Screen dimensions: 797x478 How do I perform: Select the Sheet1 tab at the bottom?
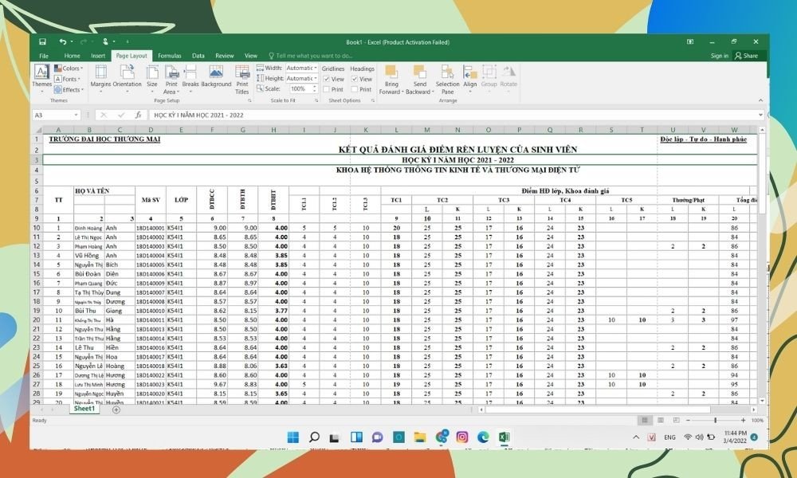(84, 409)
